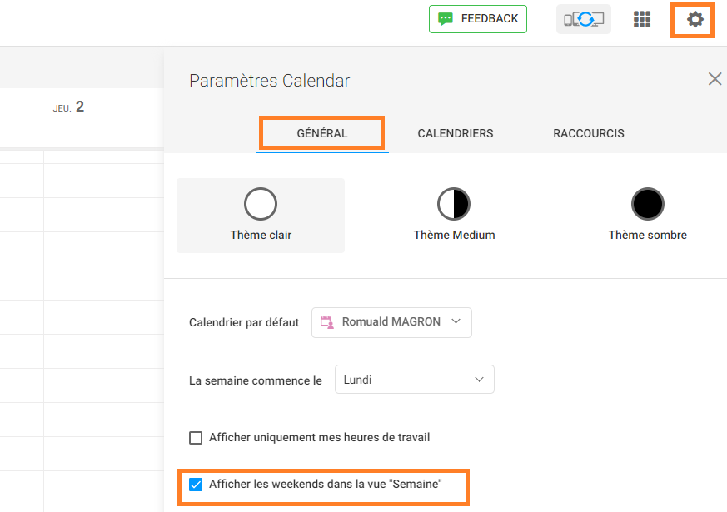Expand the Lundi dropdown chevron arrow

[479, 380]
